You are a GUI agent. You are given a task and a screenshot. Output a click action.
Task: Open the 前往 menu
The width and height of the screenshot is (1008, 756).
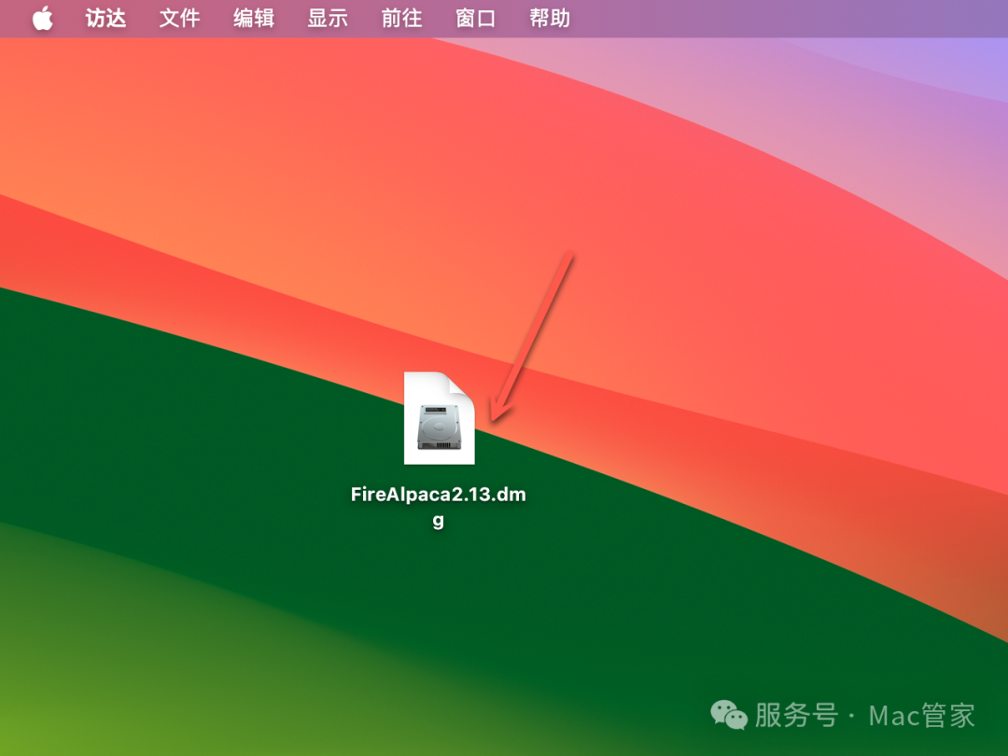point(401,18)
